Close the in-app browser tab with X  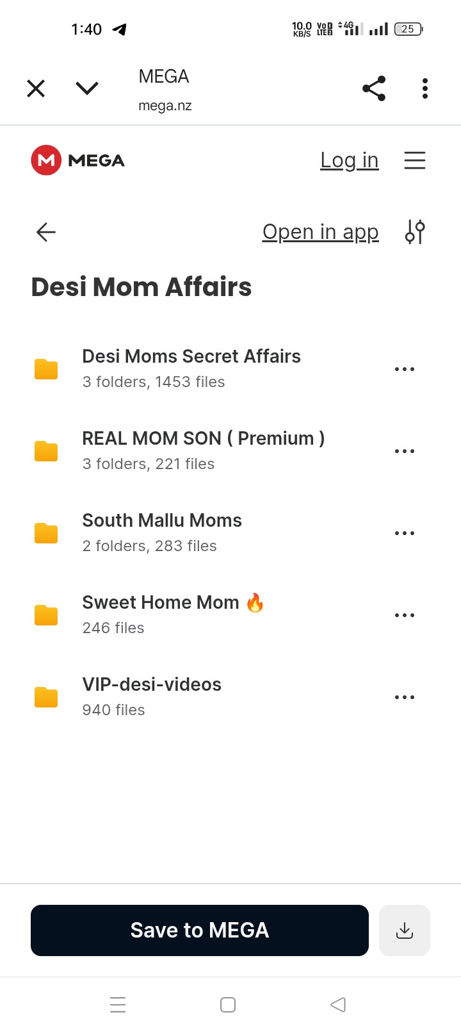(x=36, y=88)
